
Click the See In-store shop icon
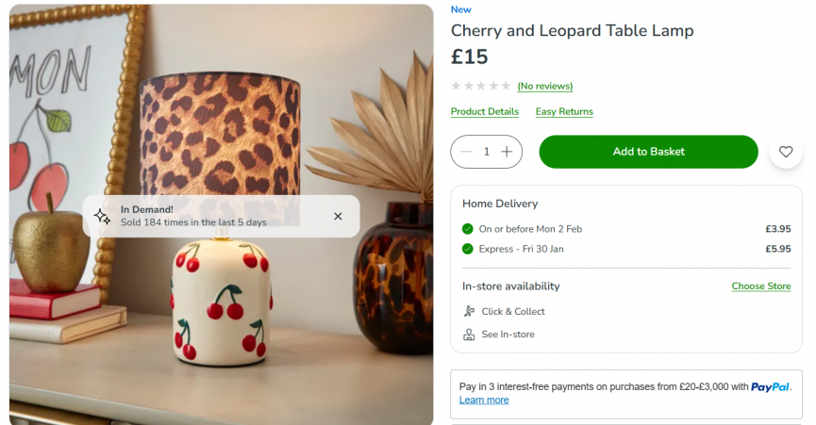click(469, 335)
